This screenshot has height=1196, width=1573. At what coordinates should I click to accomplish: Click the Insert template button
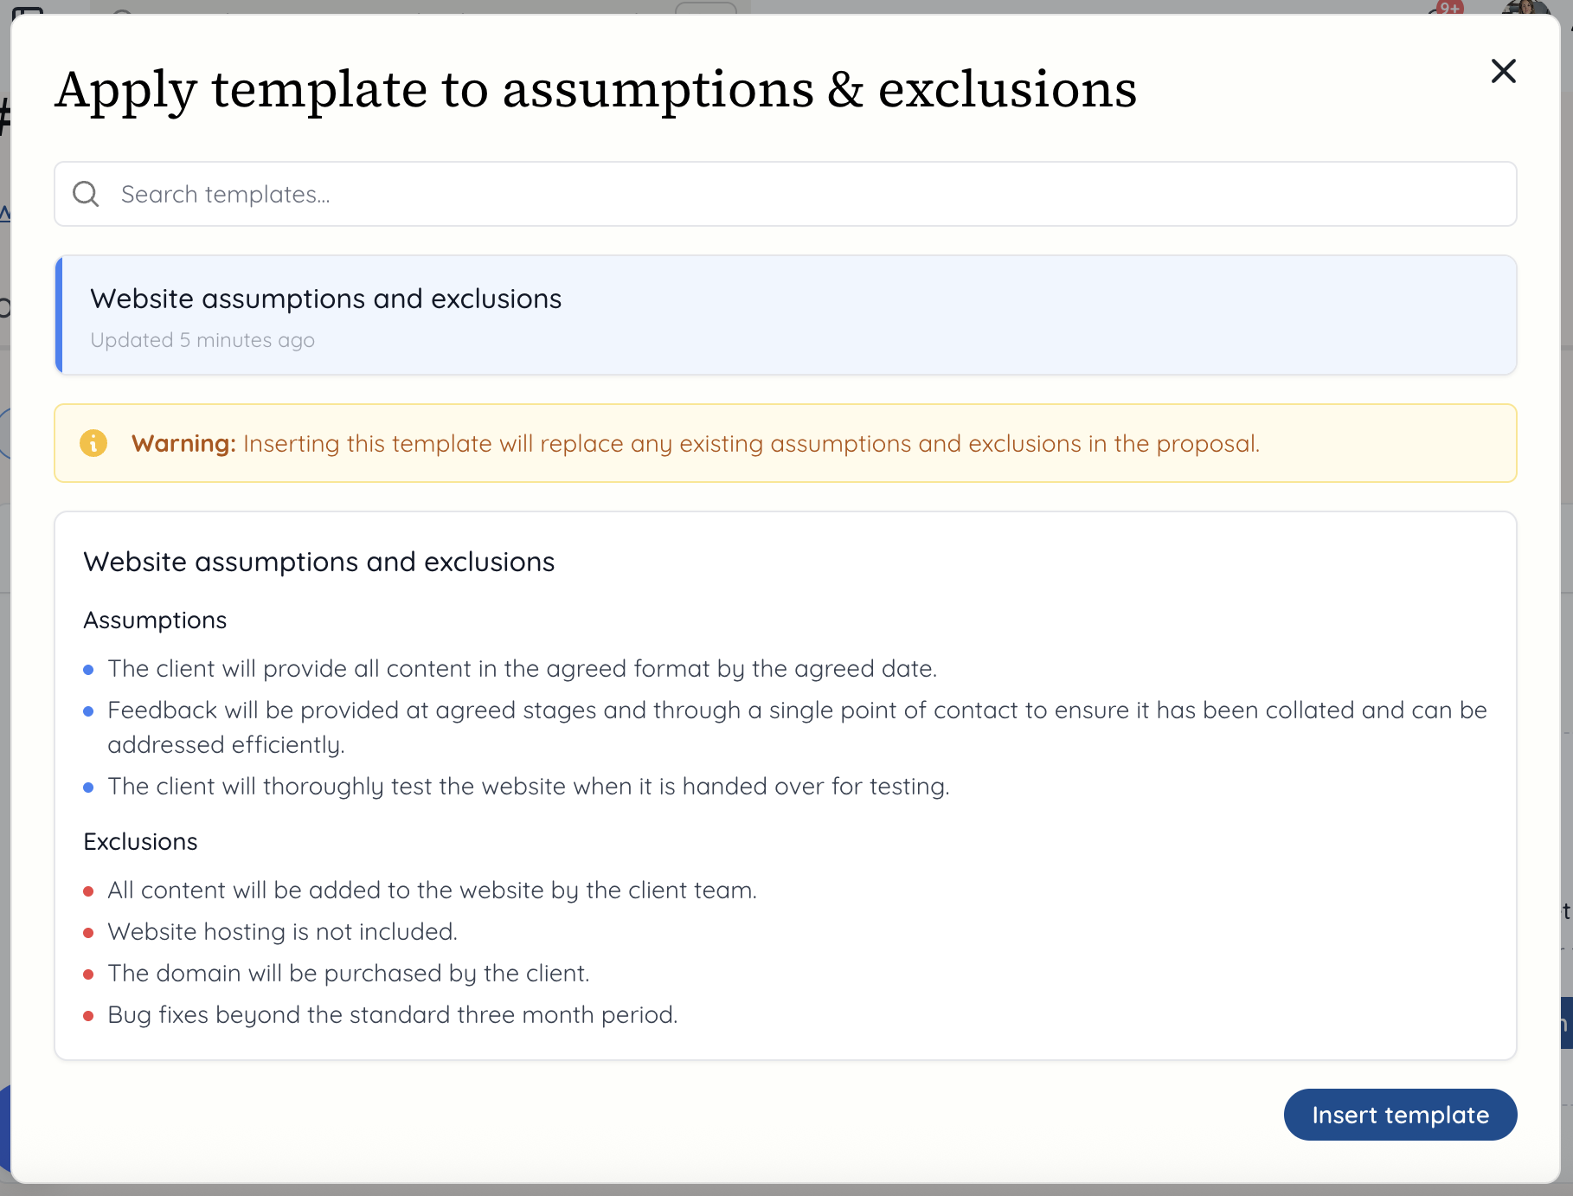coord(1400,1115)
